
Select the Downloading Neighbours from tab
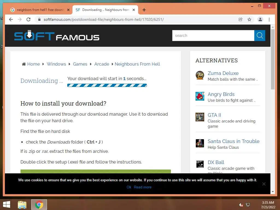click(x=105, y=10)
